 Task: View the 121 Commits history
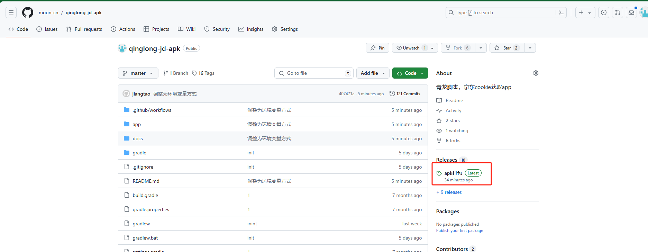click(405, 93)
